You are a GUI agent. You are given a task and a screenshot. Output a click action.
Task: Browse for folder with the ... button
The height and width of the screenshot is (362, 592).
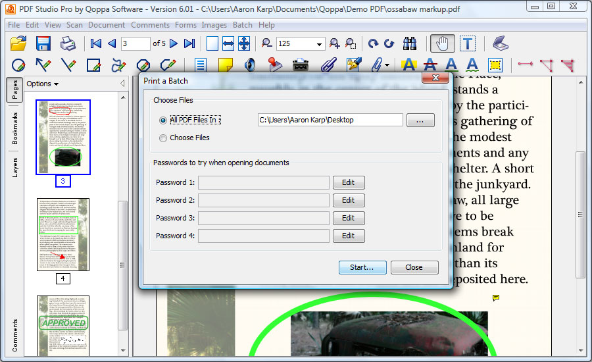point(420,120)
